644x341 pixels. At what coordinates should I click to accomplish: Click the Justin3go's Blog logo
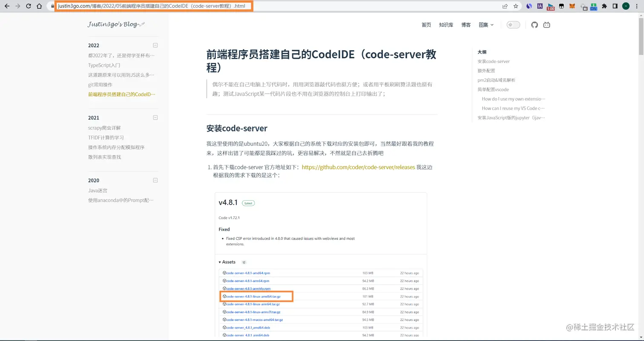[116, 24]
